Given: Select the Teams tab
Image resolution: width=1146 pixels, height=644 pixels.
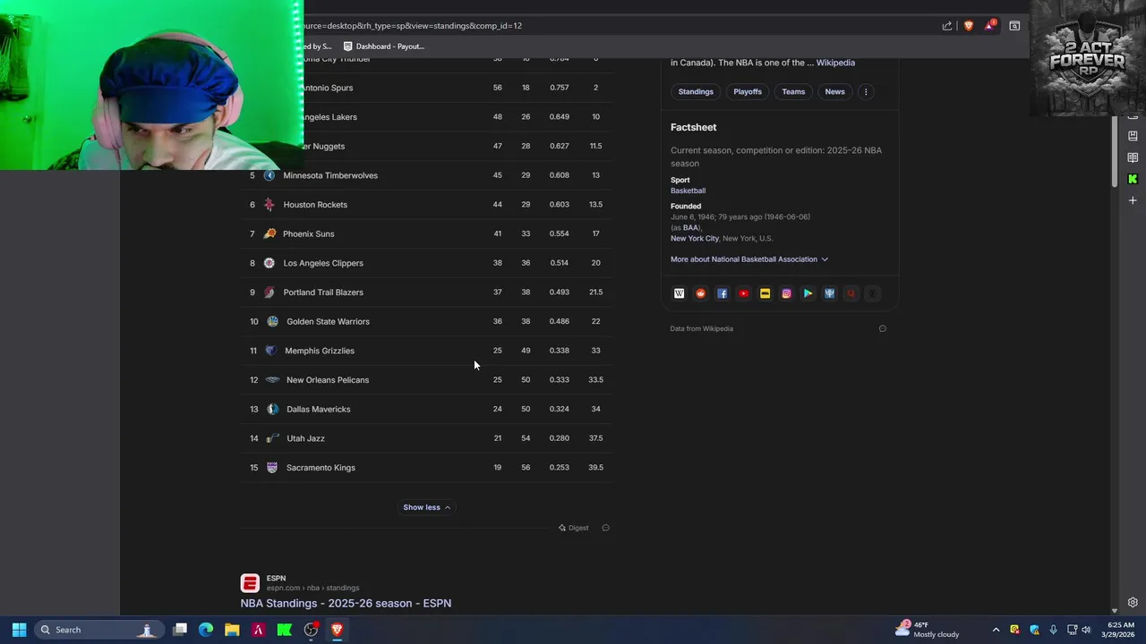Looking at the screenshot, I should point(793,91).
